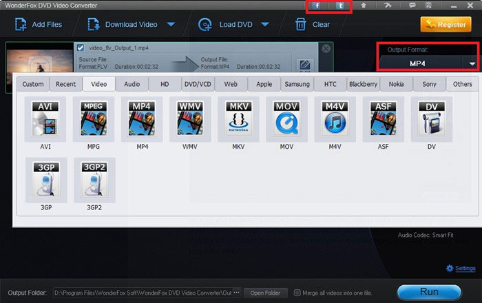Pick the M4V format icon

pos(335,119)
